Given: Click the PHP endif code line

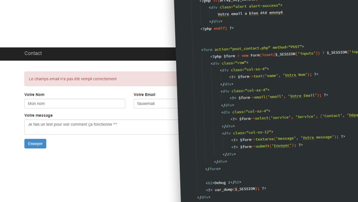Looking at the screenshot, I should pos(217,28).
